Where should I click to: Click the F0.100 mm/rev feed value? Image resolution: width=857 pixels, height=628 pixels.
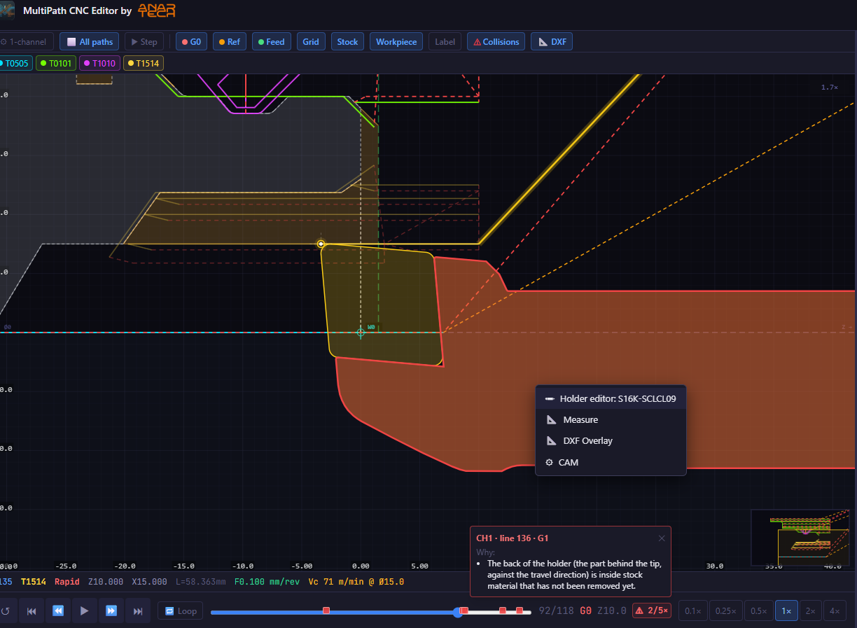coord(266,582)
